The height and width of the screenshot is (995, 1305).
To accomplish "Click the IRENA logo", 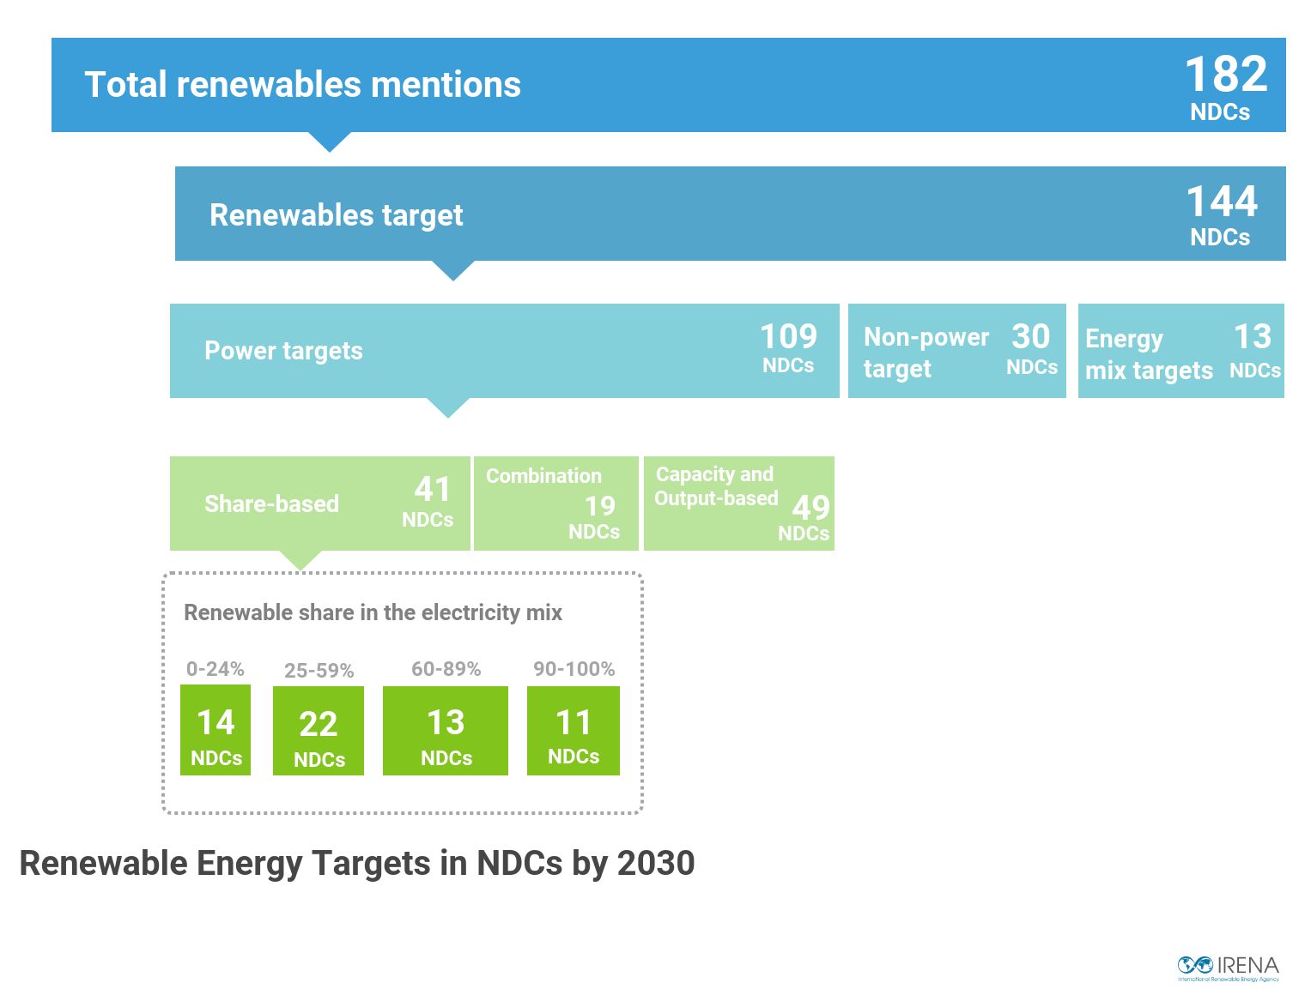I will click(x=1228, y=968).
